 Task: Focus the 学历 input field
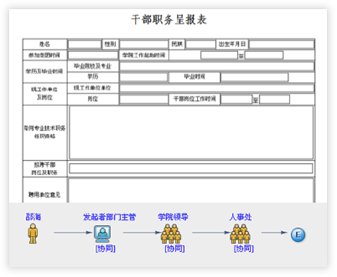click(x=144, y=77)
